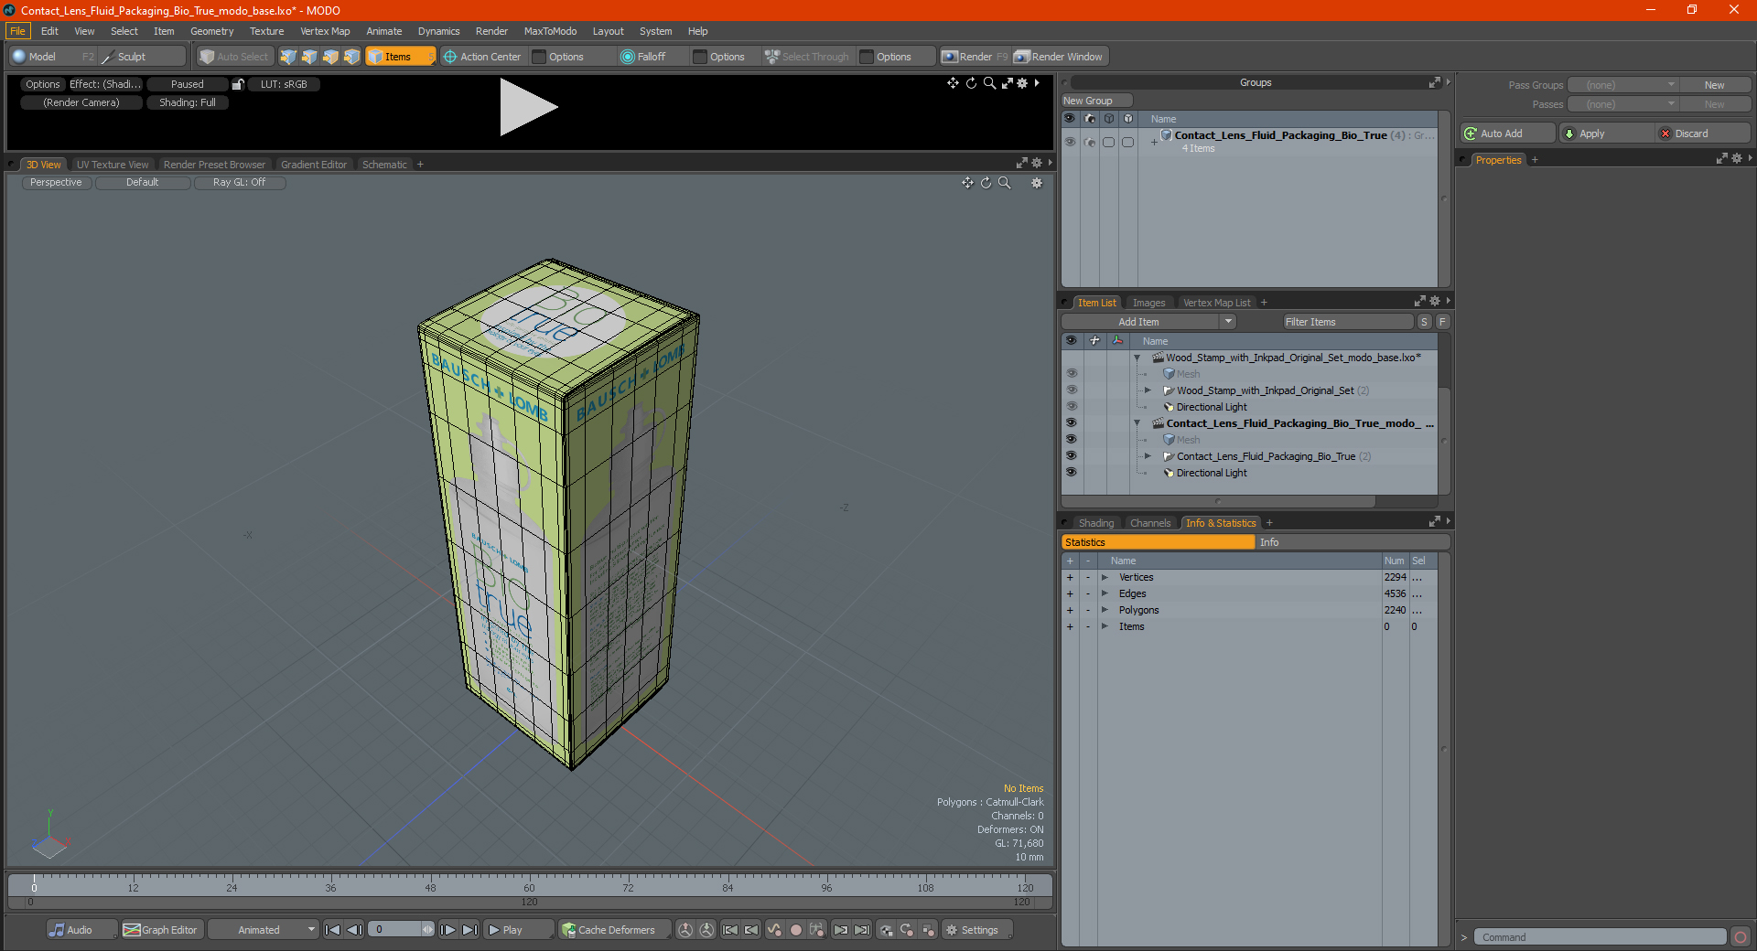Select vertices selection mode cube icon

pyautogui.click(x=288, y=57)
